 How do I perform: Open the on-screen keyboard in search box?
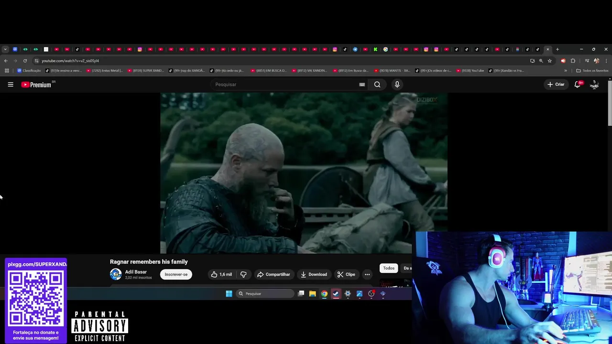362,85
